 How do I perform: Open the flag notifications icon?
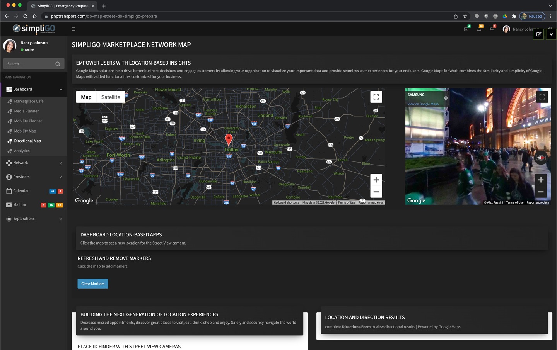(492, 29)
